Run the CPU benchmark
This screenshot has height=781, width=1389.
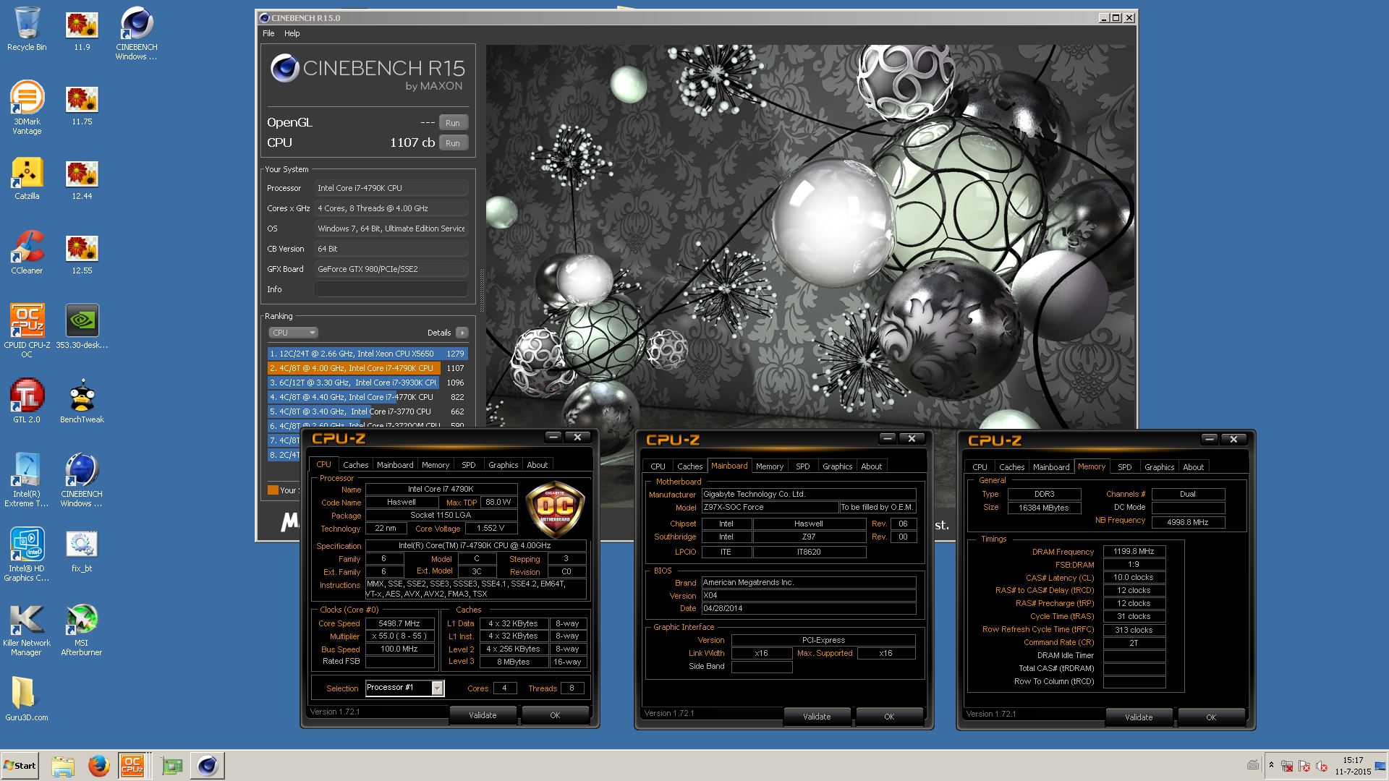(453, 143)
